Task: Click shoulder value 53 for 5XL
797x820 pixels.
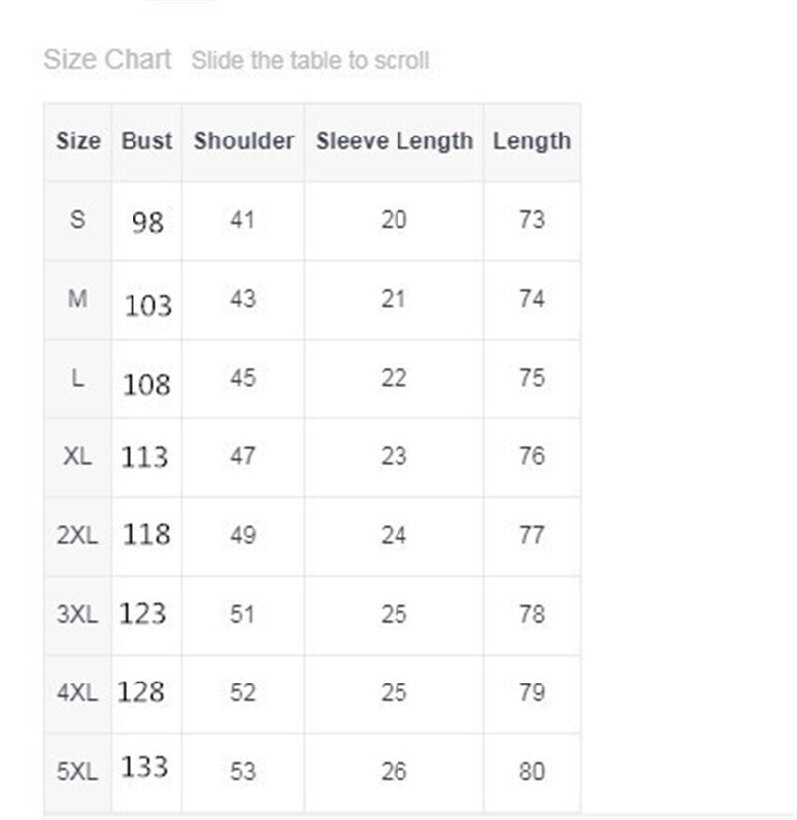Action: [243, 771]
